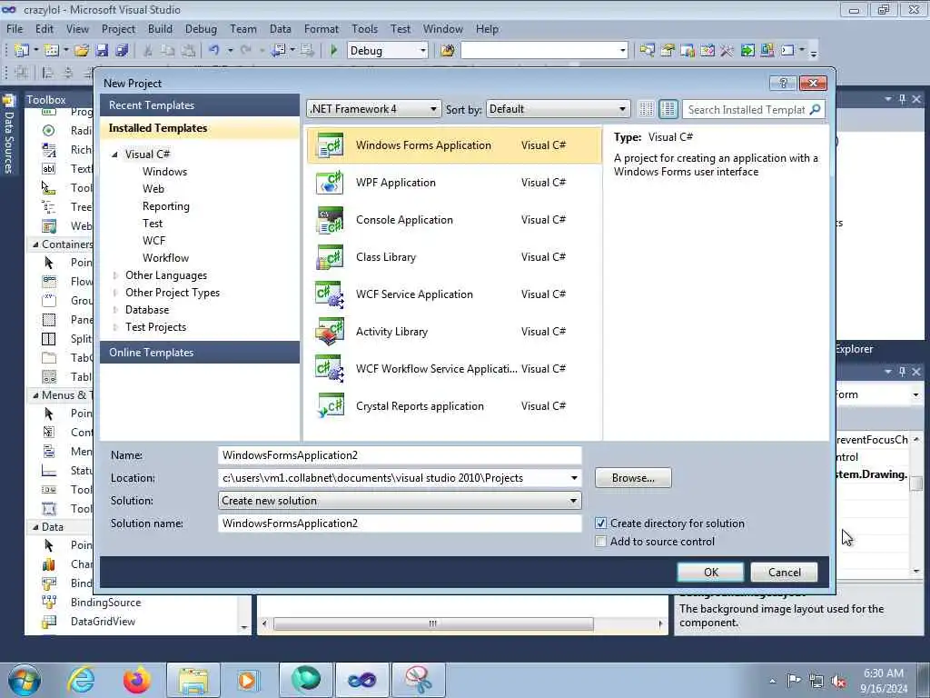Expand the Test Projects node

click(x=115, y=327)
